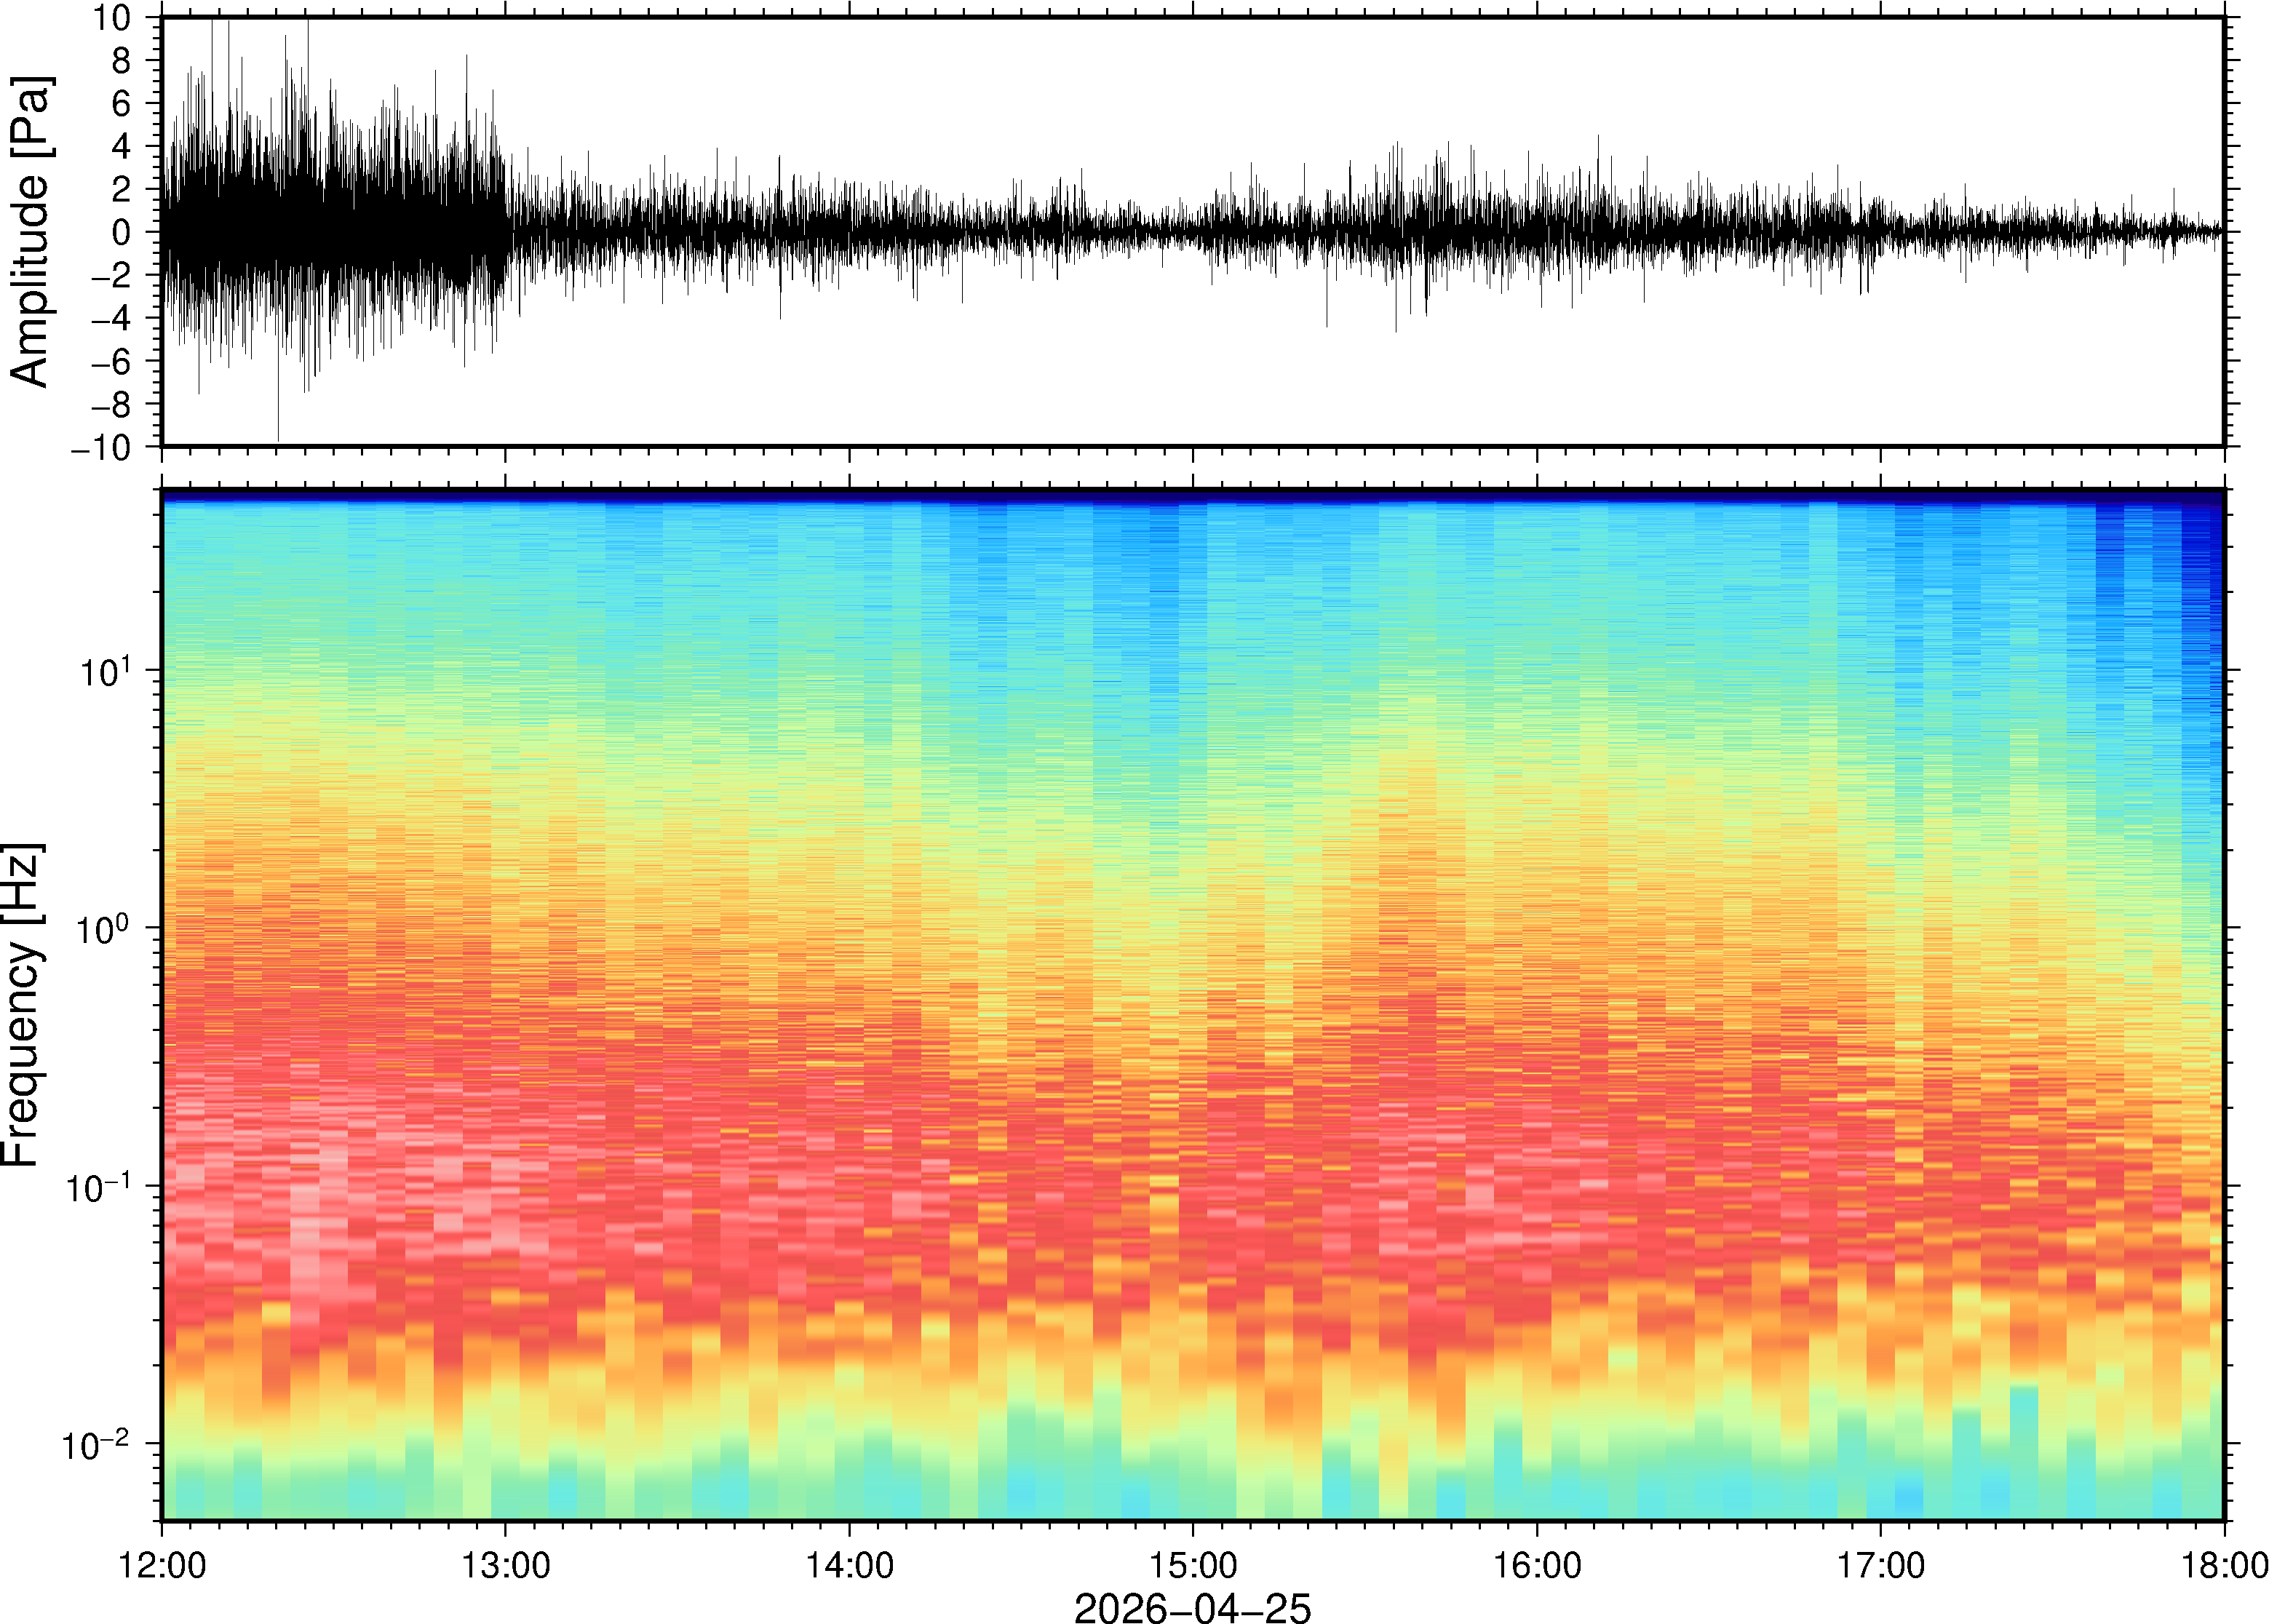Click the 18:00 end time label
This screenshot has width=2269, height=1624.
pos(2223,1565)
